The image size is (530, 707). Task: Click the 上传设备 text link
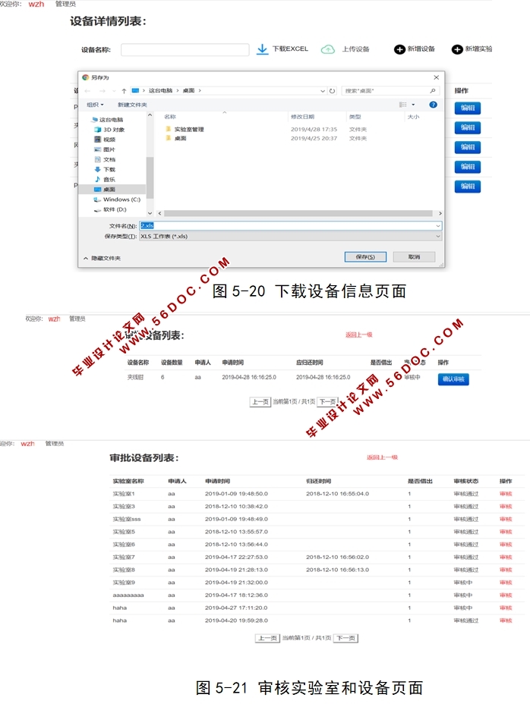pyautogui.click(x=356, y=49)
